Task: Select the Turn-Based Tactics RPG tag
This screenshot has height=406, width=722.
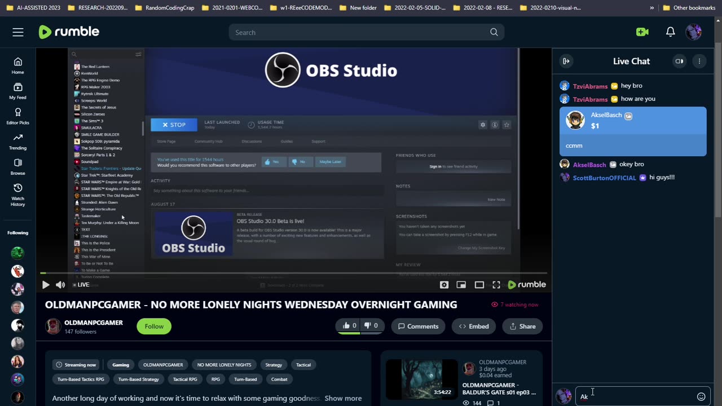Action: click(81, 379)
